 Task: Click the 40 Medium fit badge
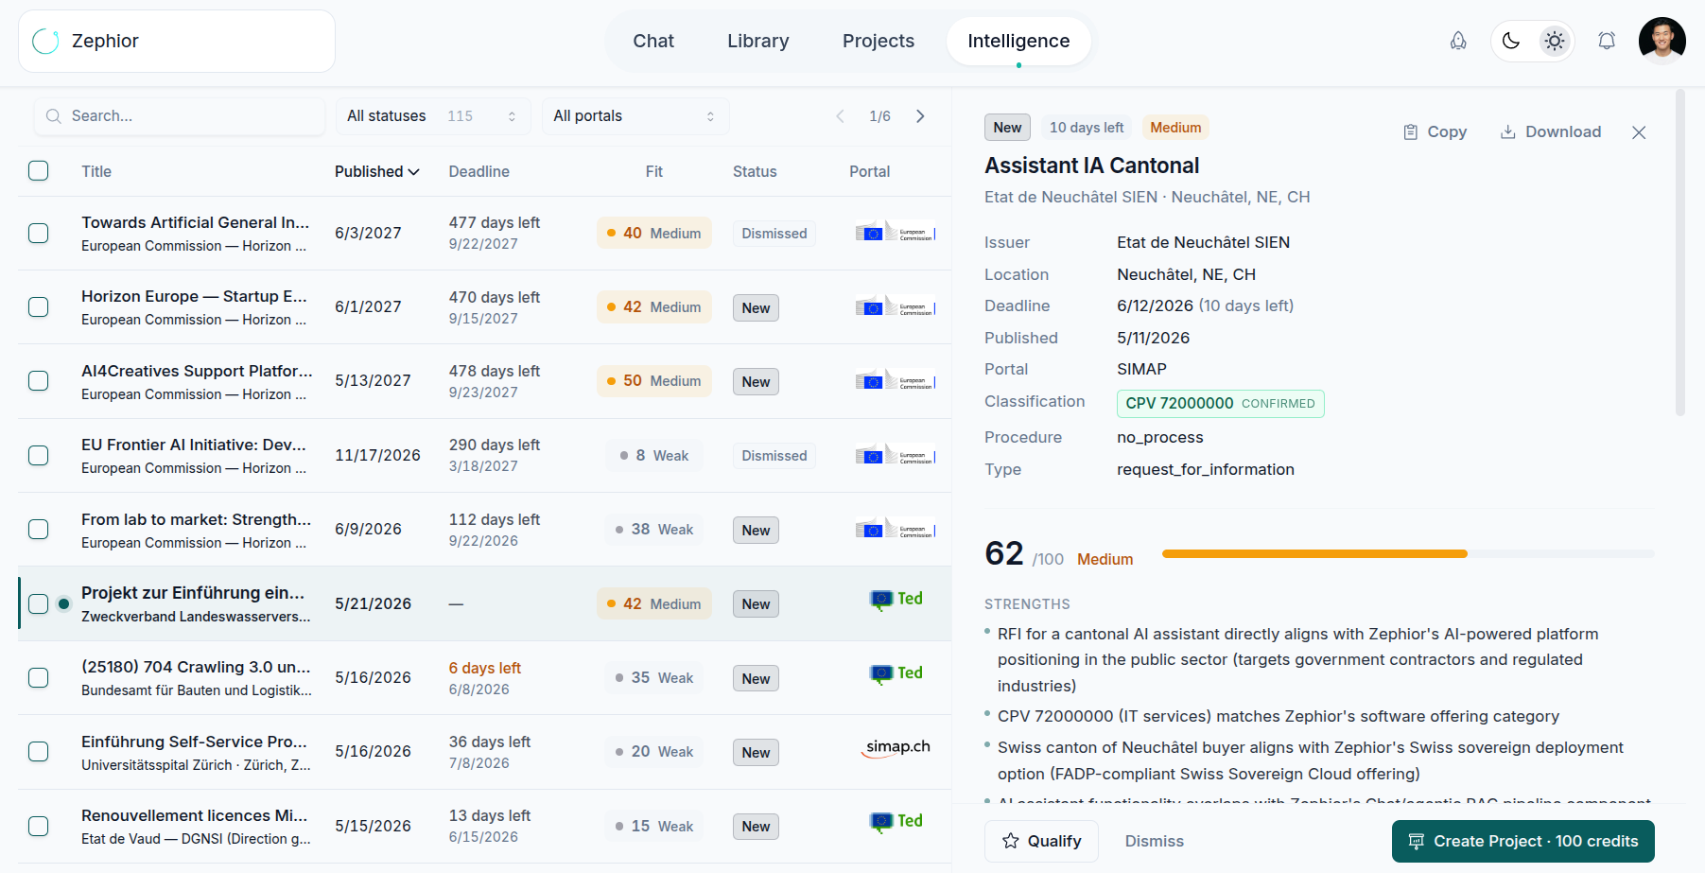(654, 234)
